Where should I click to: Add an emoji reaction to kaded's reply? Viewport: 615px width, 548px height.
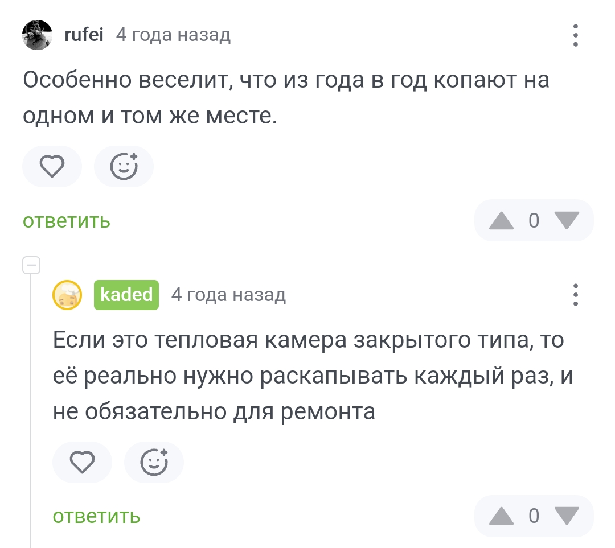154,462
